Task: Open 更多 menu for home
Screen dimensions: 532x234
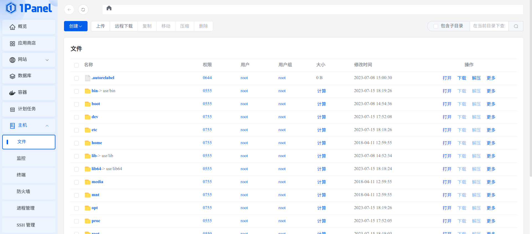Action: click(491, 143)
